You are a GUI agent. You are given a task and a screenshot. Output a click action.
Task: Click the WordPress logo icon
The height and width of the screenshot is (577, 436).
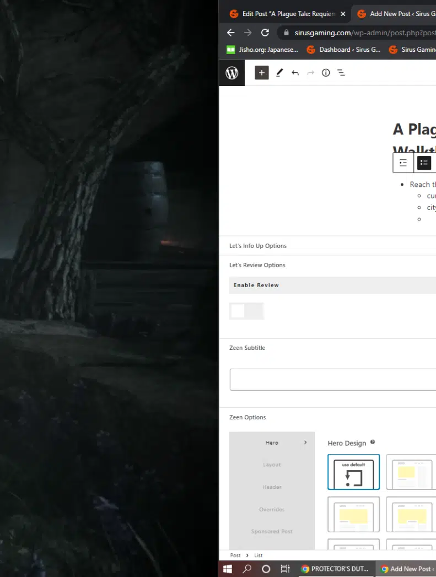(x=232, y=73)
